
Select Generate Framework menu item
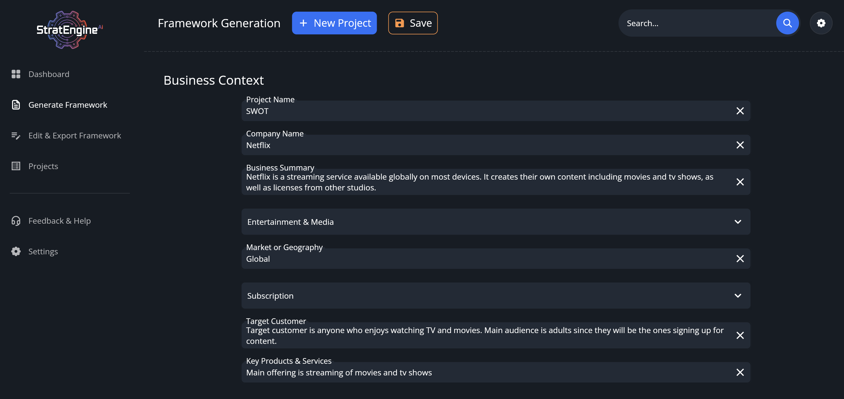pos(68,105)
